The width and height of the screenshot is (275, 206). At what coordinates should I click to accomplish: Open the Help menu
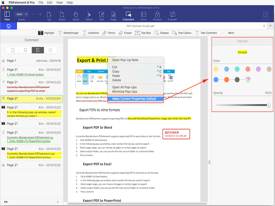tap(69, 3)
